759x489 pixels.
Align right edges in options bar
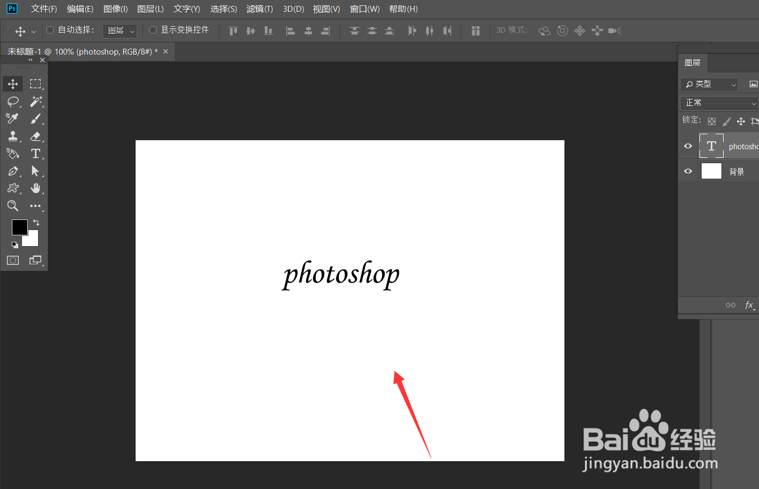(325, 31)
